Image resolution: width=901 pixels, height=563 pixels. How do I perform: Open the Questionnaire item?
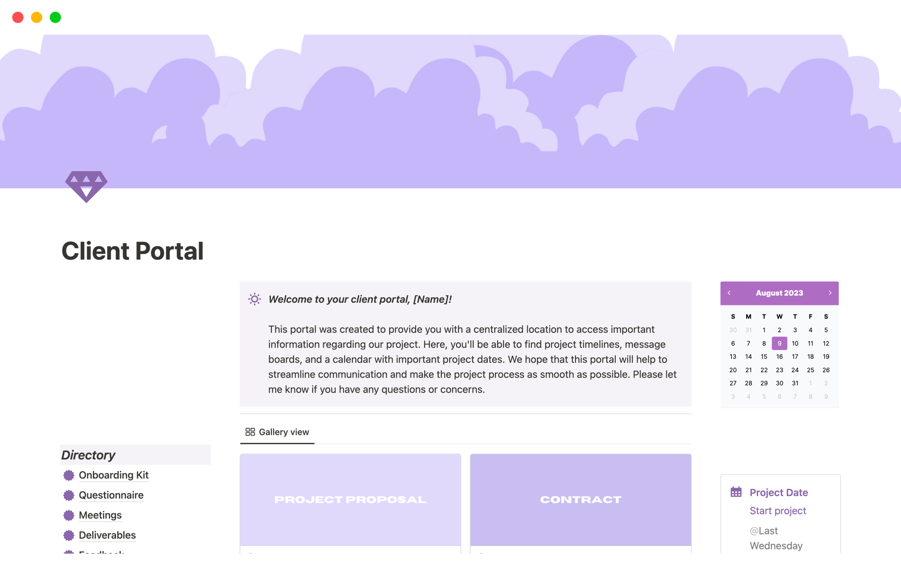(111, 495)
